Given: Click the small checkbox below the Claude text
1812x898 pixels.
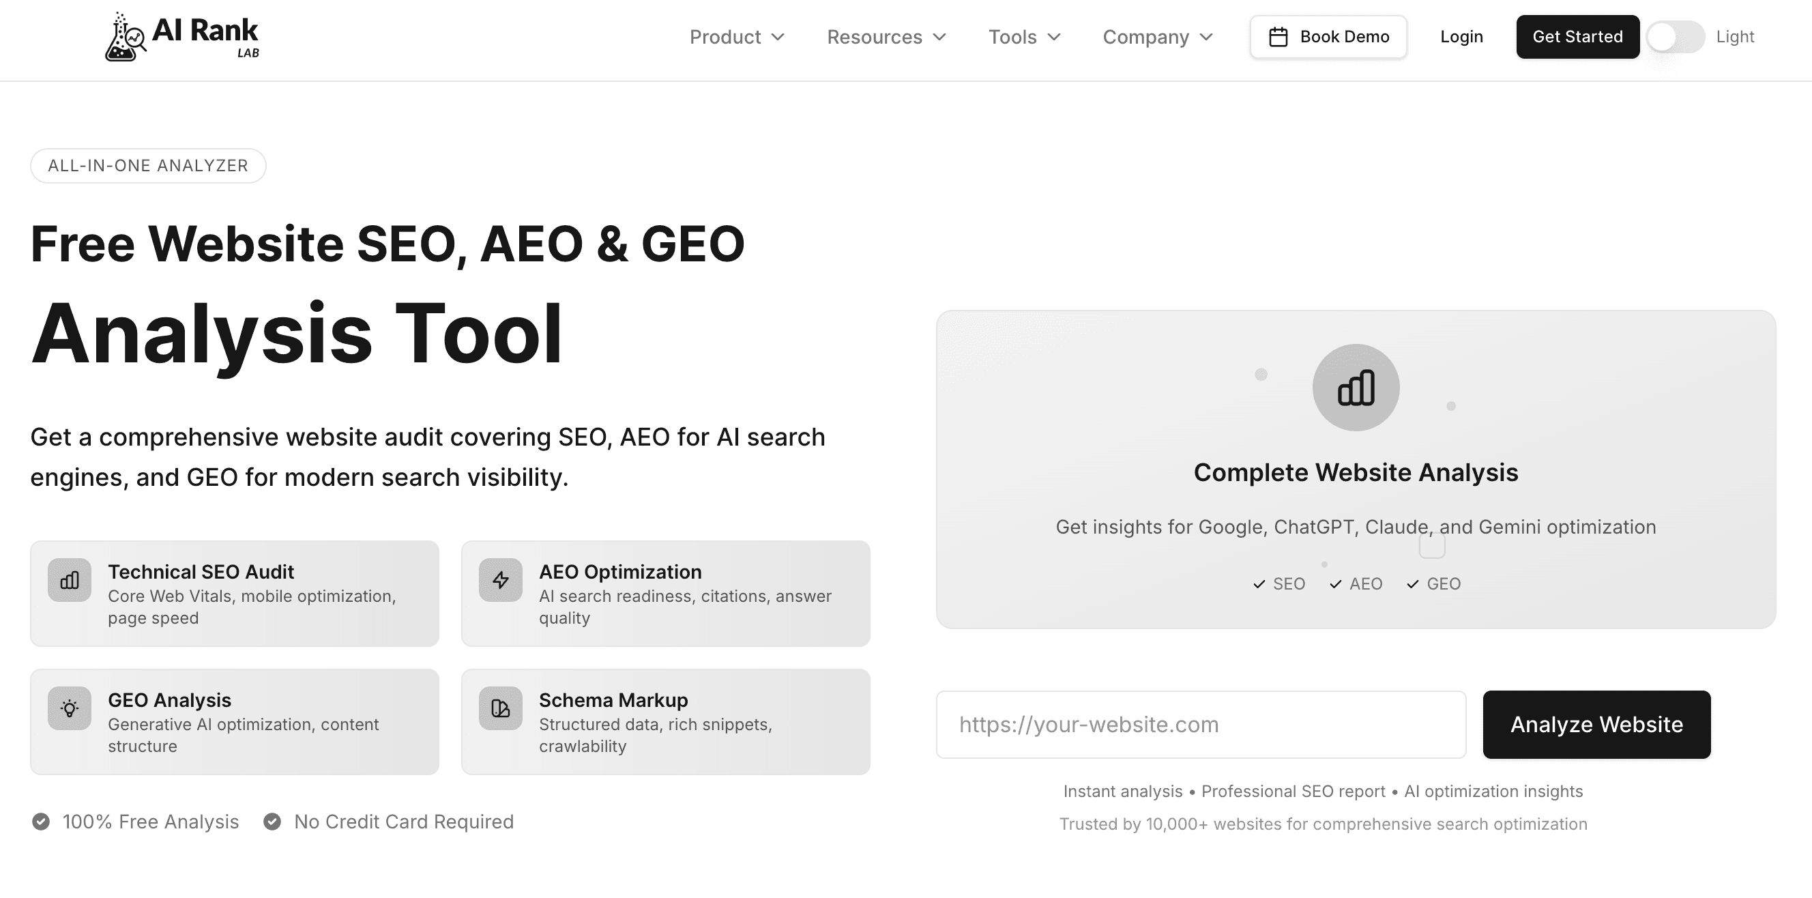Looking at the screenshot, I should coord(1431,546).
